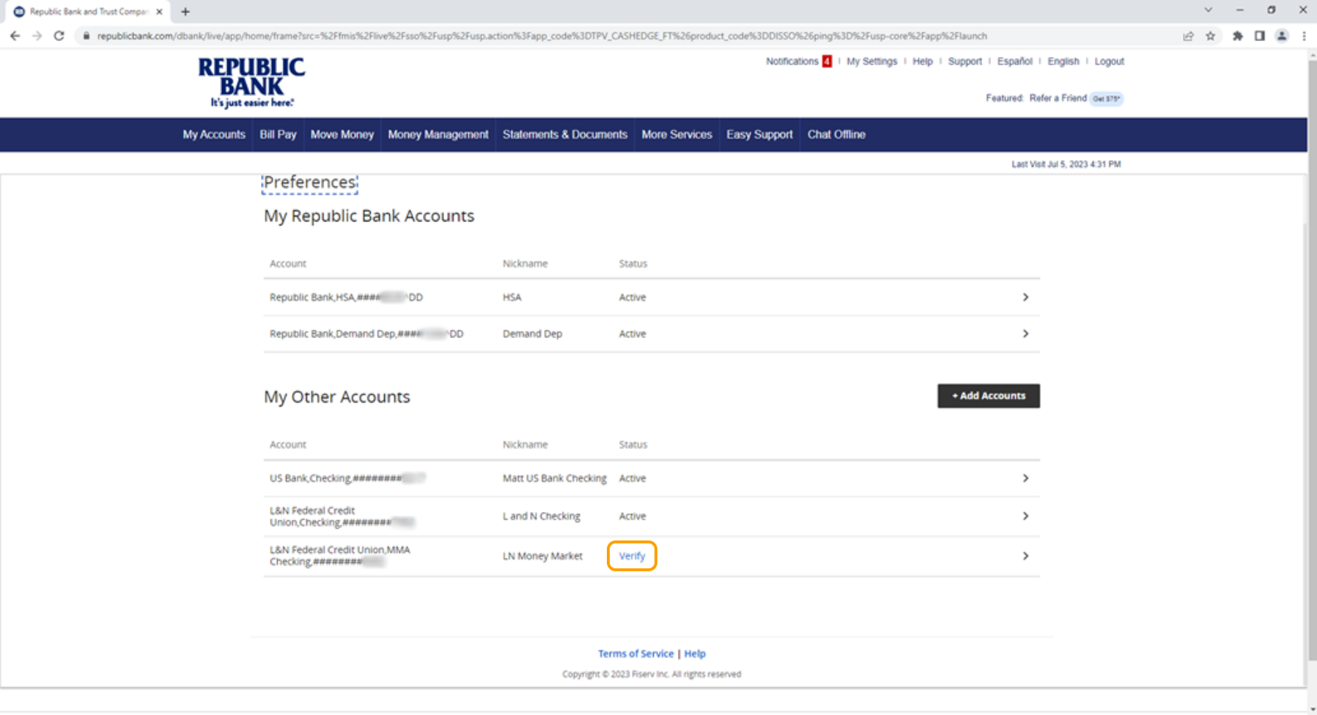The height and width of the screenshot is (715, 1317).
Task: Select the Republic Bank Demand Dep account name
Action: [x=366, y=334]
